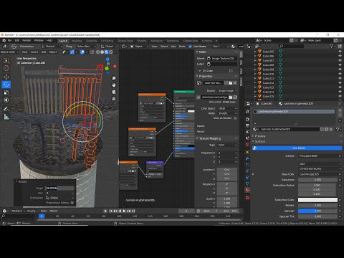Select the Scale tool in viewport toolbar
This screenshot has width=344, height=258.
(6, 92)
